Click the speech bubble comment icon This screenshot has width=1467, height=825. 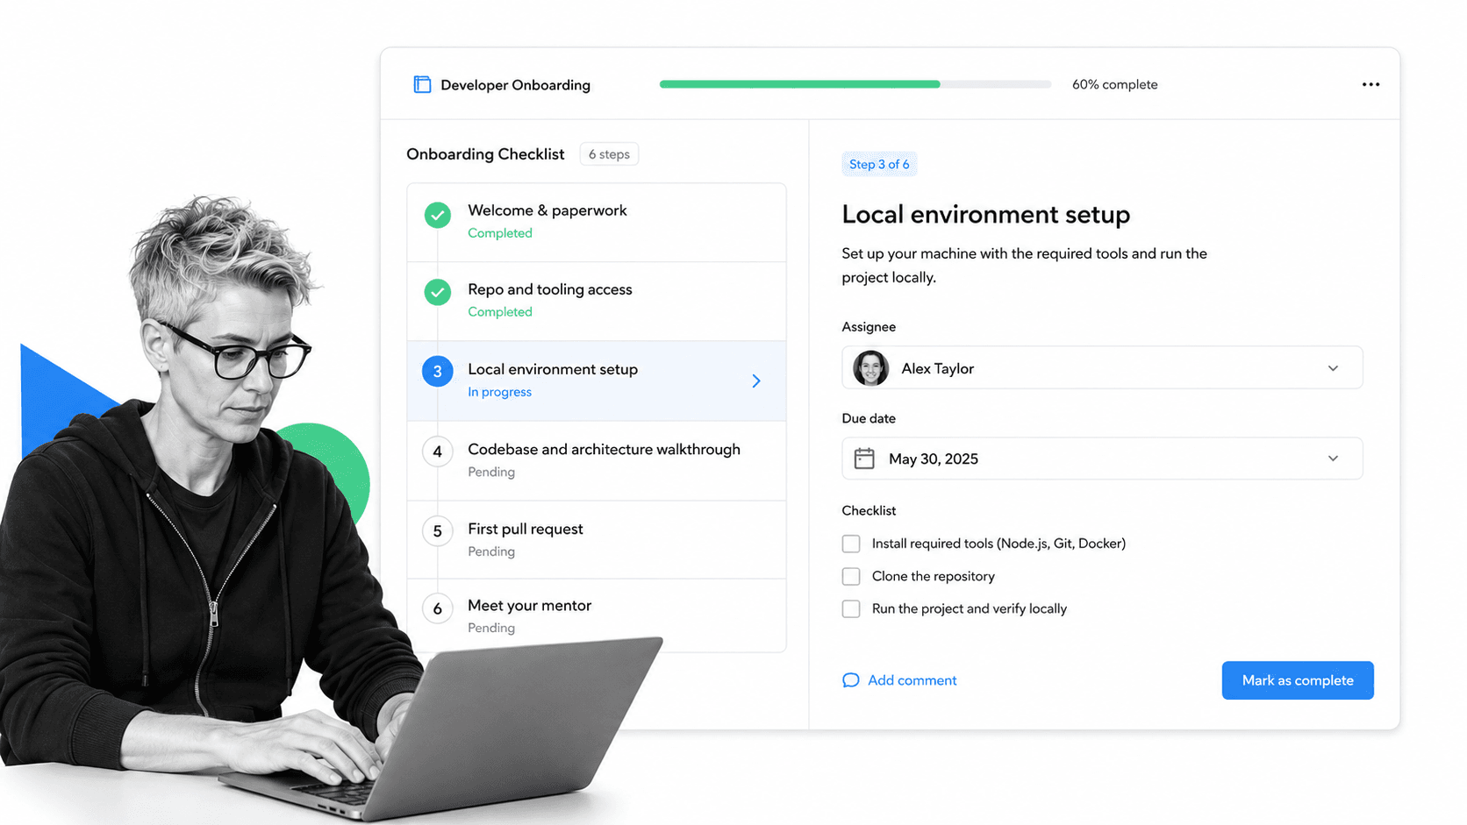click(850, 680)
